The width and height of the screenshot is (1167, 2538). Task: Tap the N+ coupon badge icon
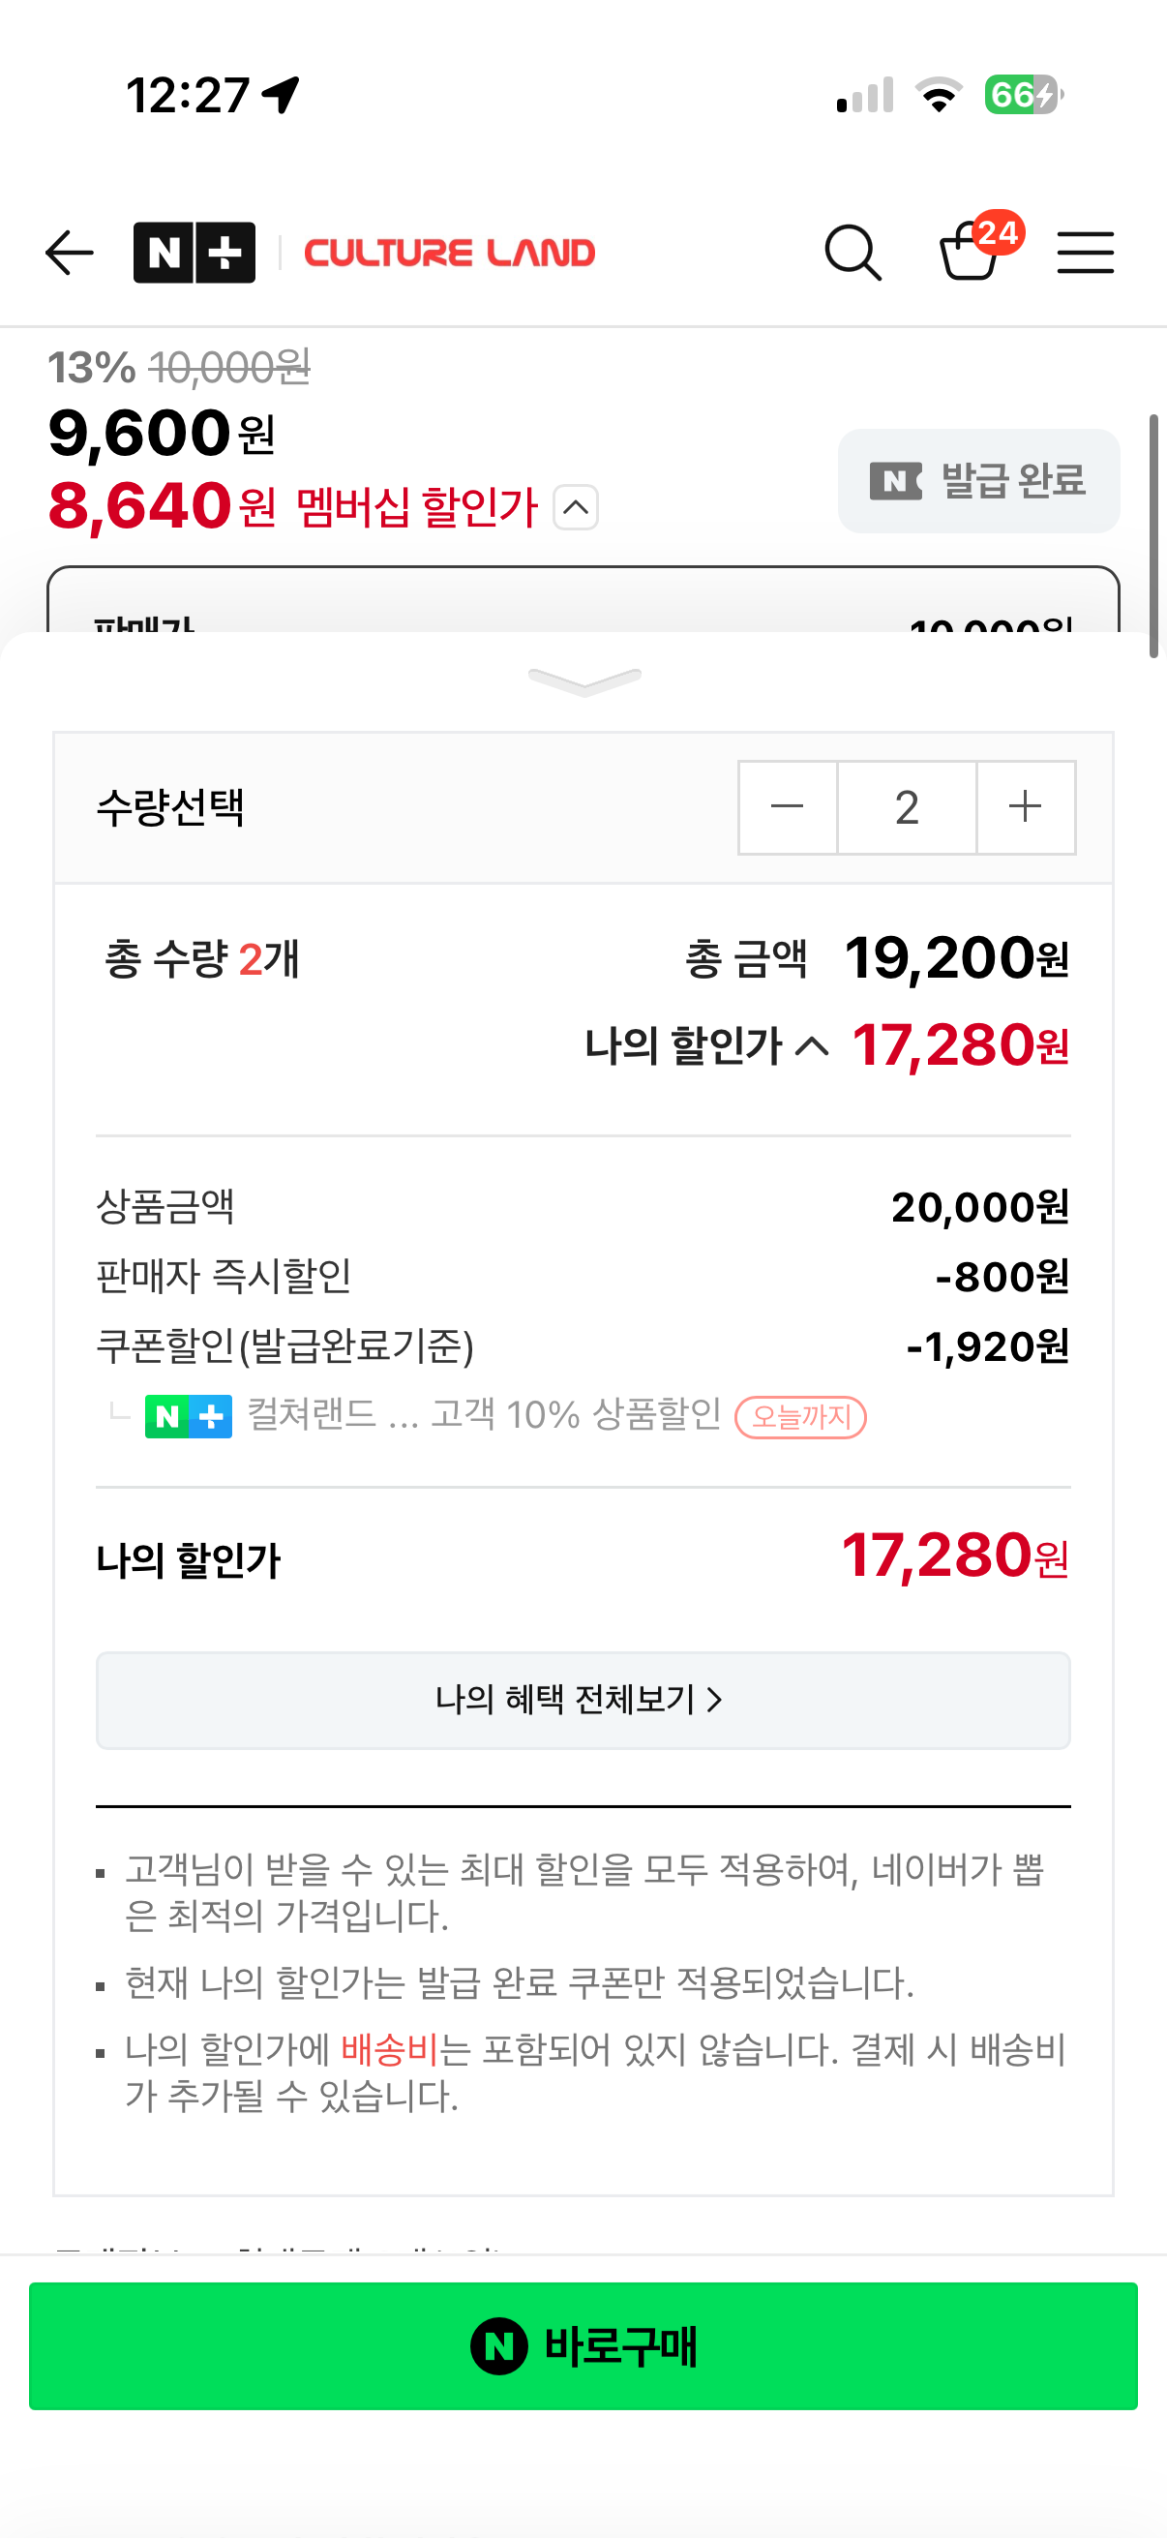click(x=188, y=1417)
